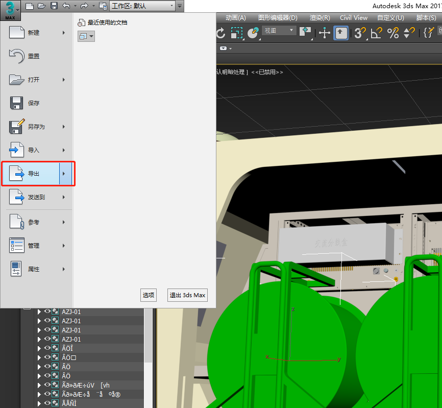Toggle Spinner Snap in the main toolbar
Screen dimensions: 442x408
pyautogui.click(x=409, y=33)
